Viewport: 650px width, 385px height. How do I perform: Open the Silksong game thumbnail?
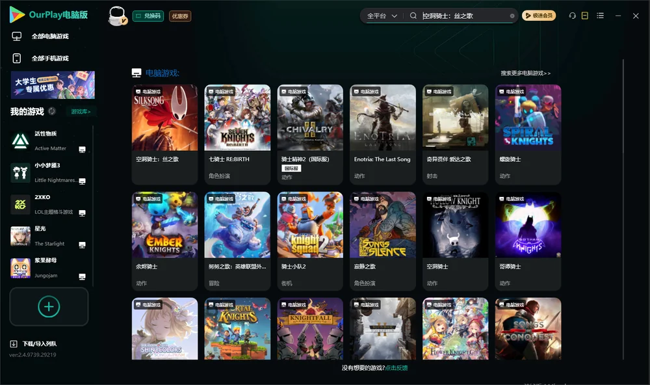(164, 118)
